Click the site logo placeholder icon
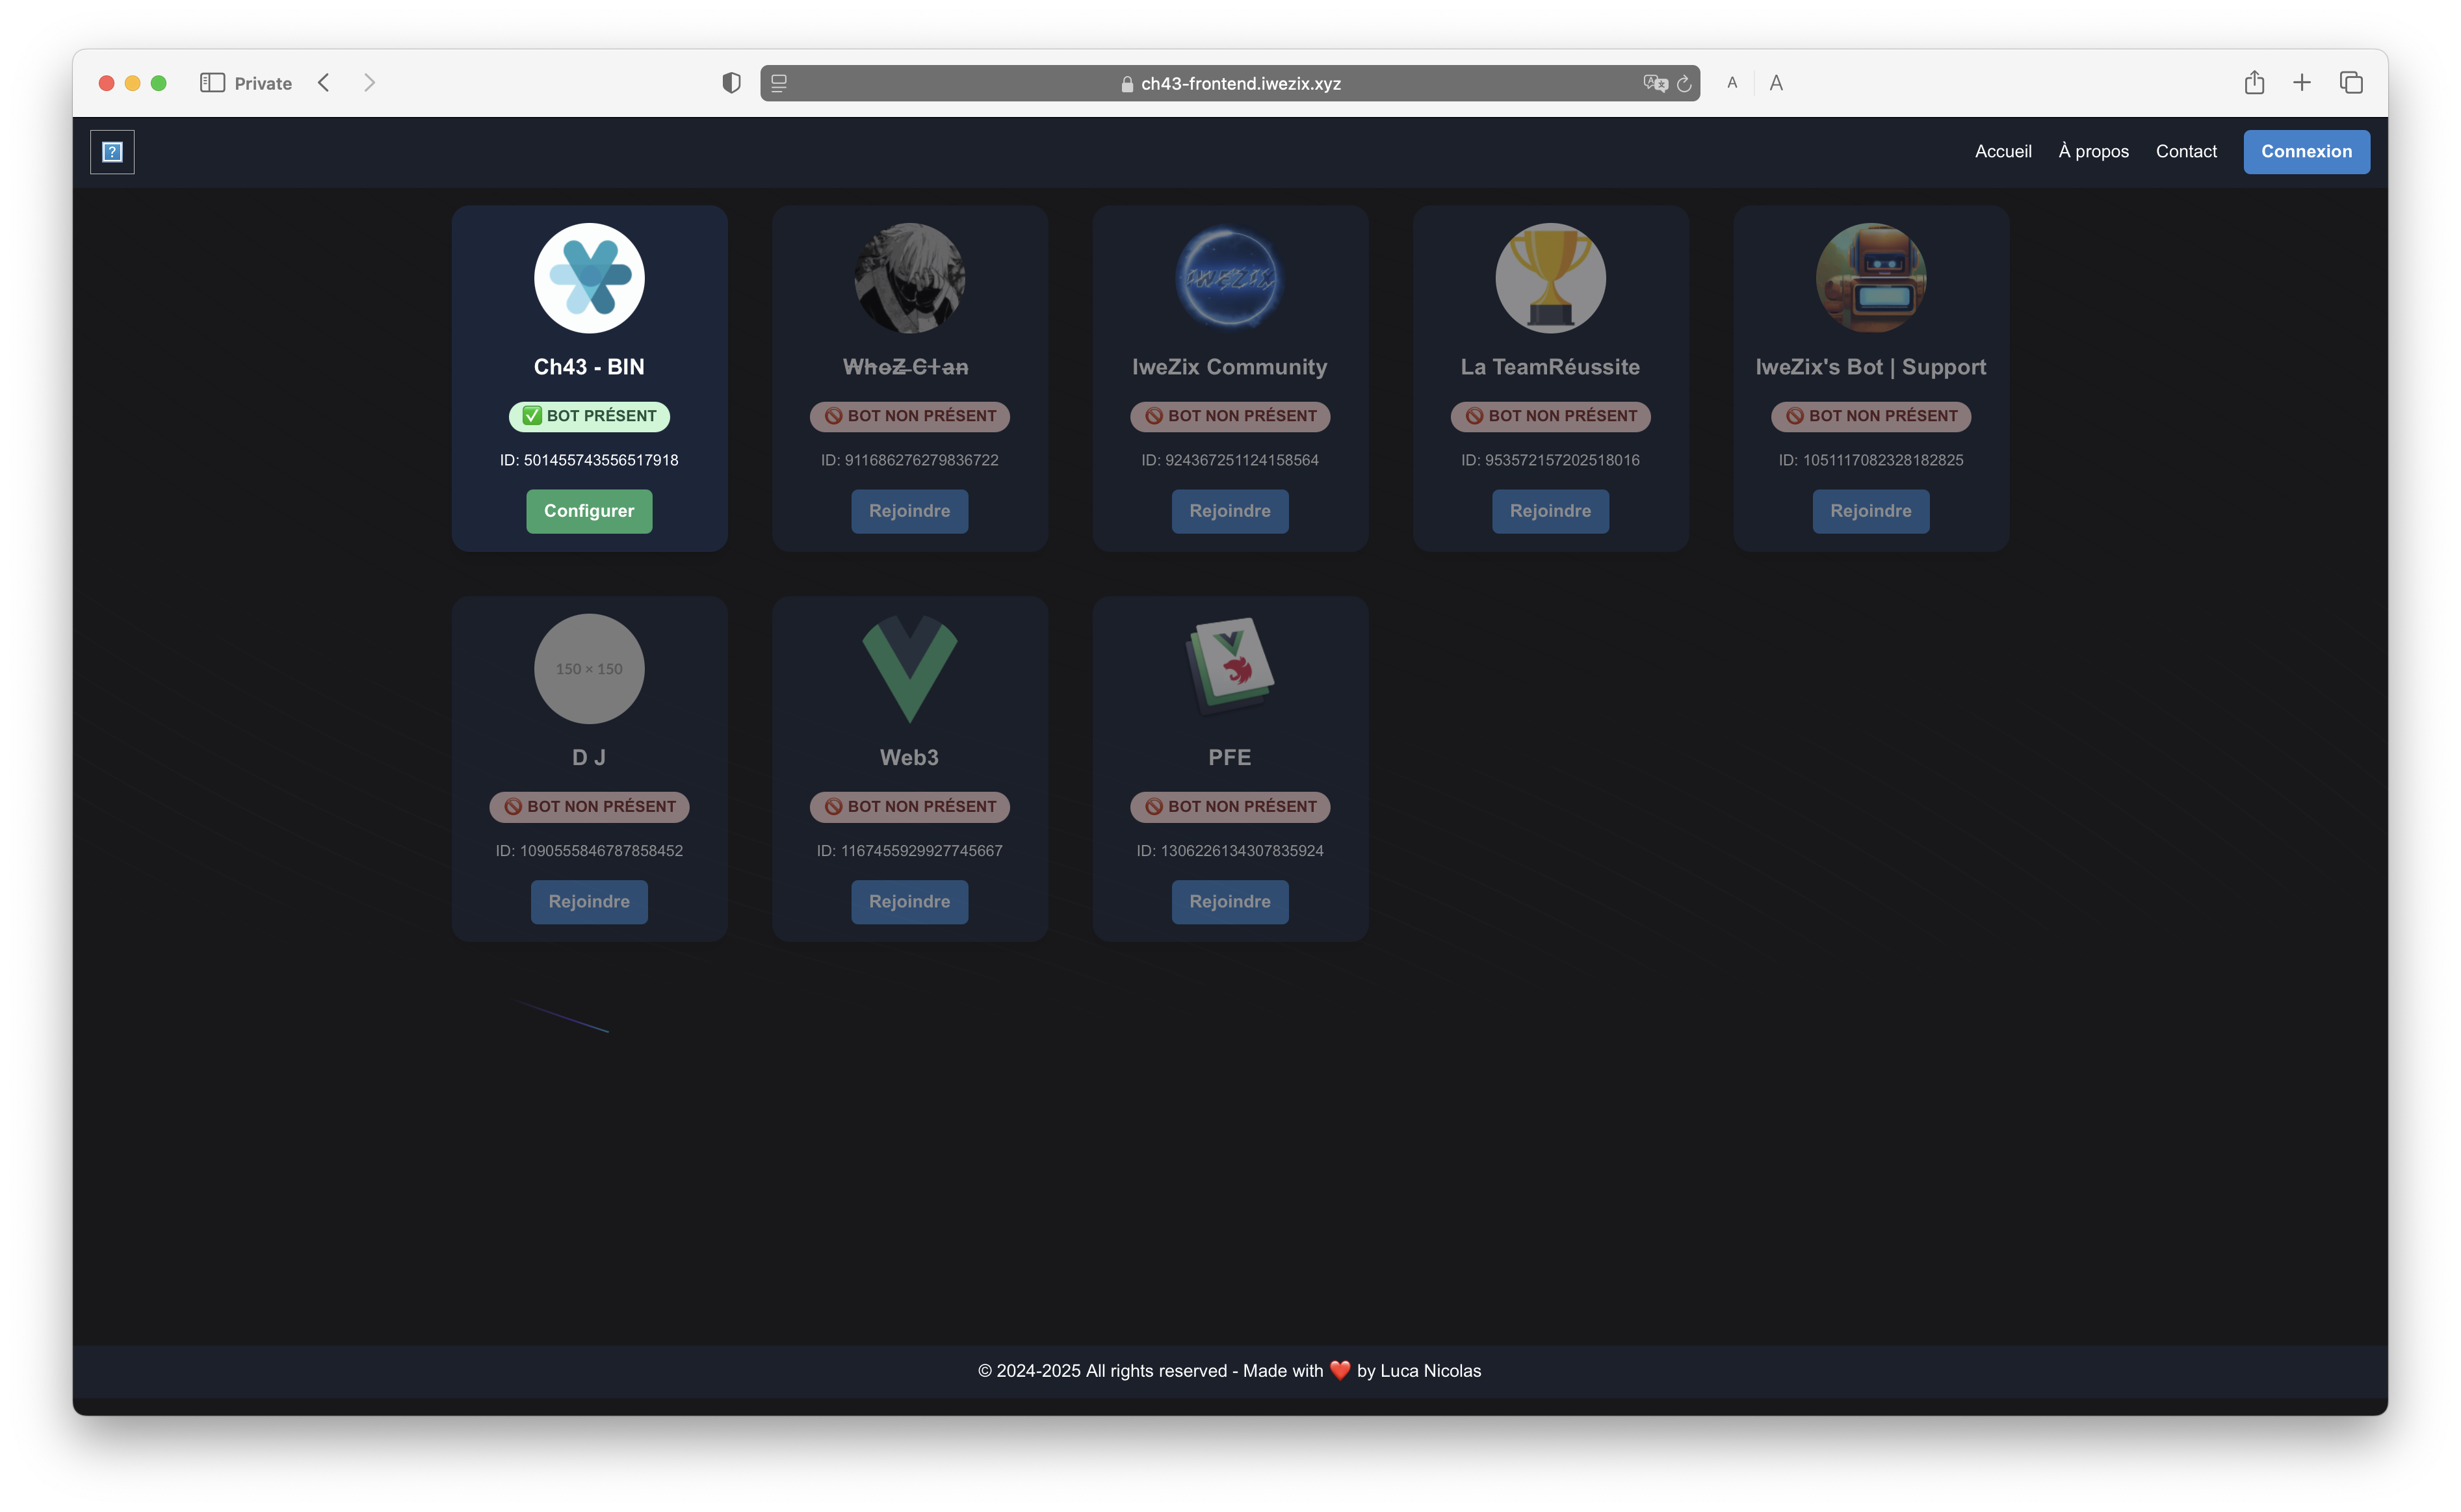The width and height of the screenshot is (2461, 1512). 112,152
